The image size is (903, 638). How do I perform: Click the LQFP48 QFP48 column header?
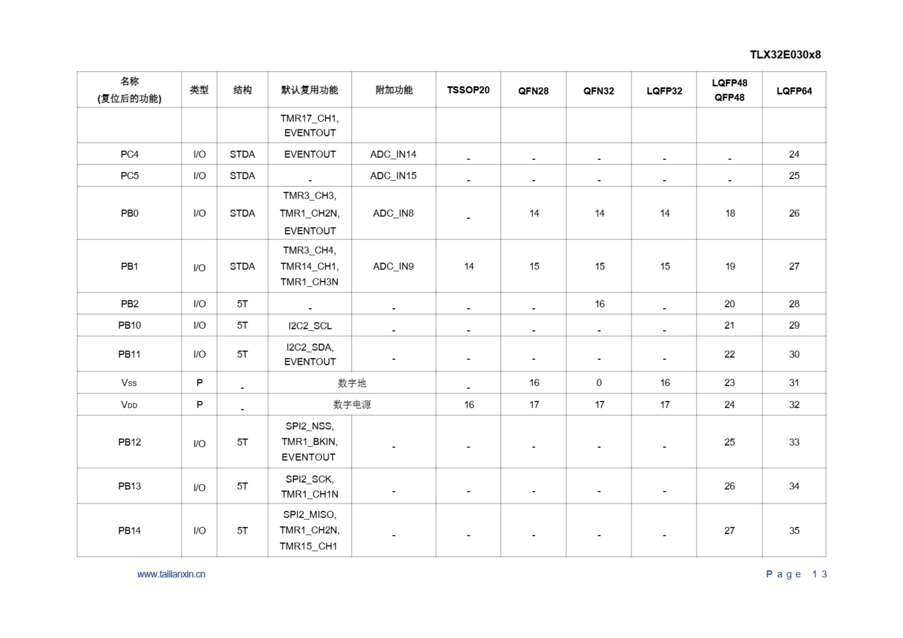729,90
